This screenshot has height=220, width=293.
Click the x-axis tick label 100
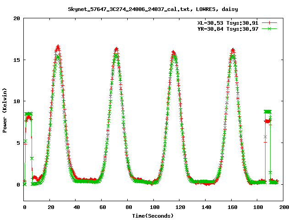(155, 207)
